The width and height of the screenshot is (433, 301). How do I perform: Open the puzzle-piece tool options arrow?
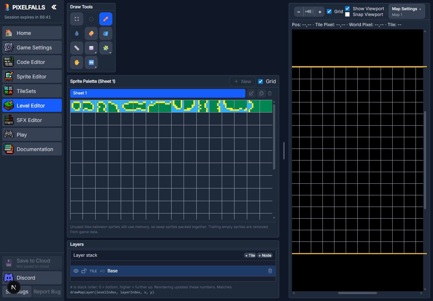[110, 53]
